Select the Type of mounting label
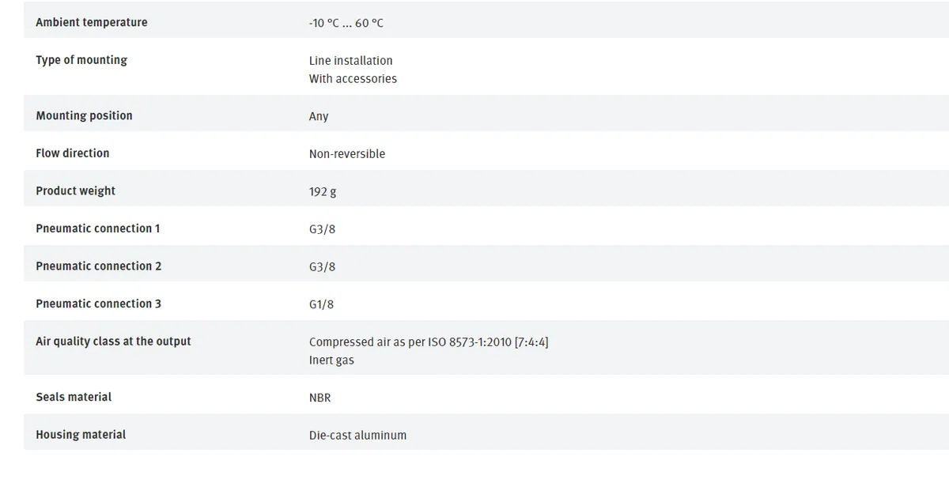949x483 pixels. [x=81, y=60]
